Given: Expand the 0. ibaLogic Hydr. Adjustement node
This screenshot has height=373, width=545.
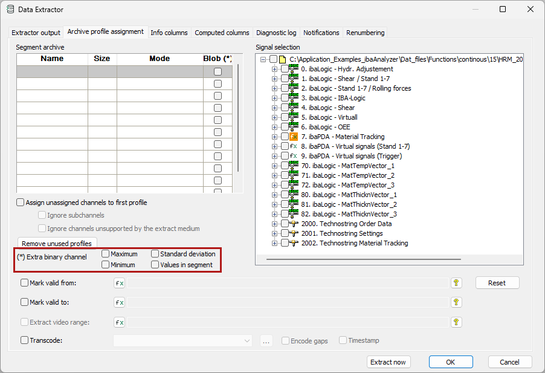Looking at the screenshot, I should pos(274,69).
